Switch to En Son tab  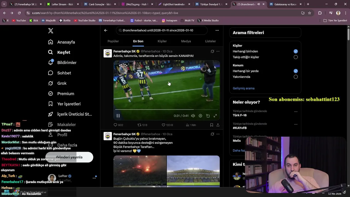(x=138, y=41)
